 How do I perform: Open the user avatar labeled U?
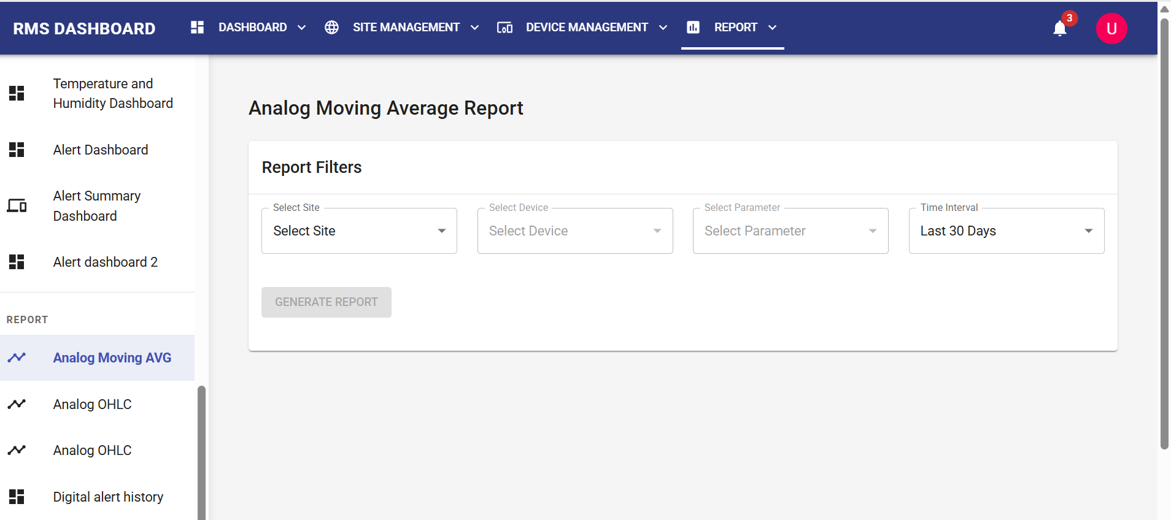click(x=1111, y=29)
